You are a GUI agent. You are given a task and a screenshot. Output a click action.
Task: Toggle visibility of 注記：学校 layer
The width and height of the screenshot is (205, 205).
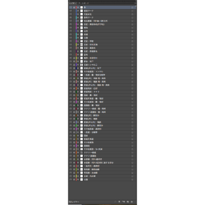point(70,41)
